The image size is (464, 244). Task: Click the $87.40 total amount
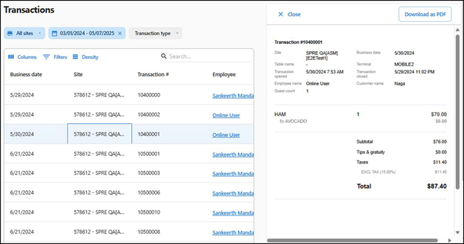pyautogui.click(x=437, y=186)
